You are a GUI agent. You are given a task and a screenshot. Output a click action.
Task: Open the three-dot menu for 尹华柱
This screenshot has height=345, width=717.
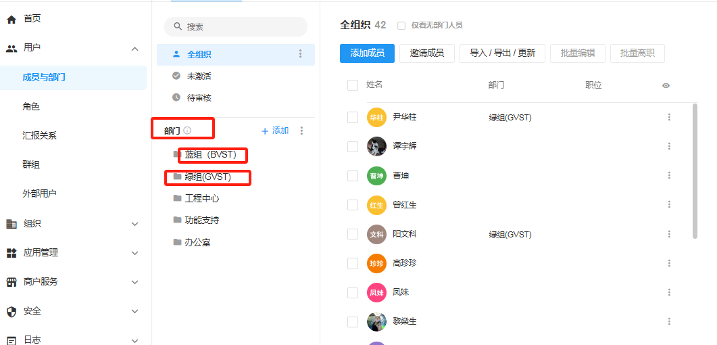point(669,117)
